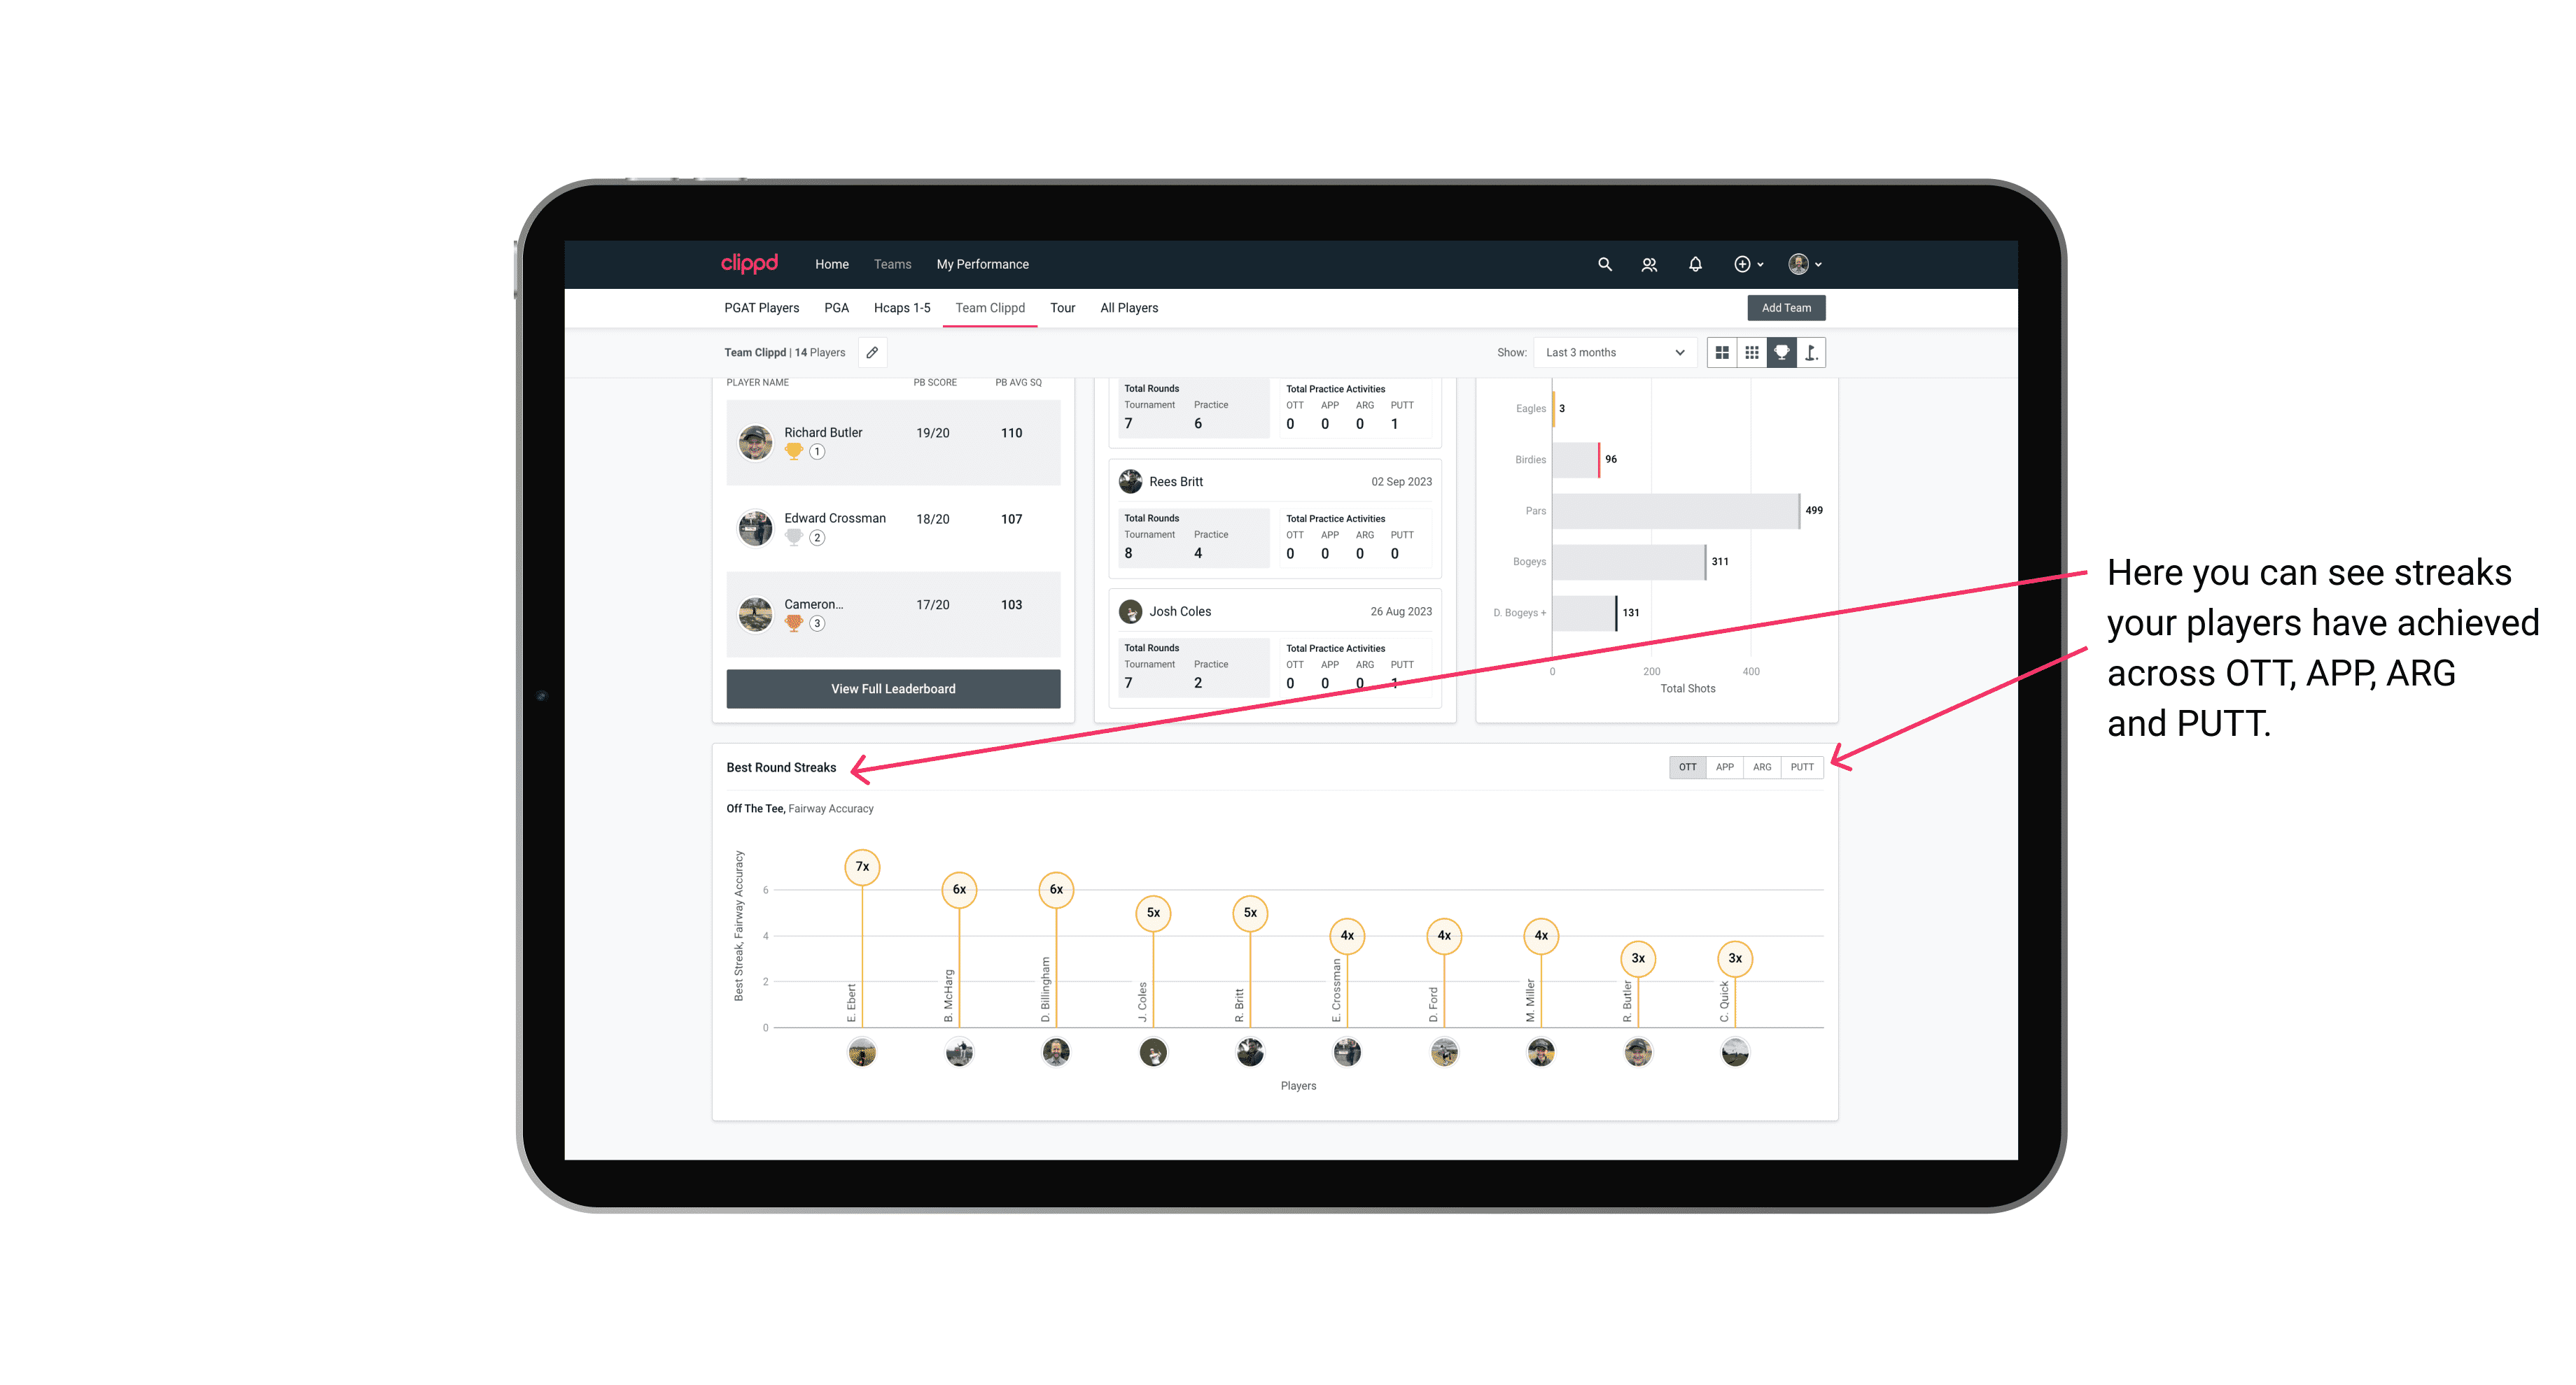Click the profile/avatar icon in navbar
The width and height of the screenshot is (2576, 1385).
(1798, 264)
